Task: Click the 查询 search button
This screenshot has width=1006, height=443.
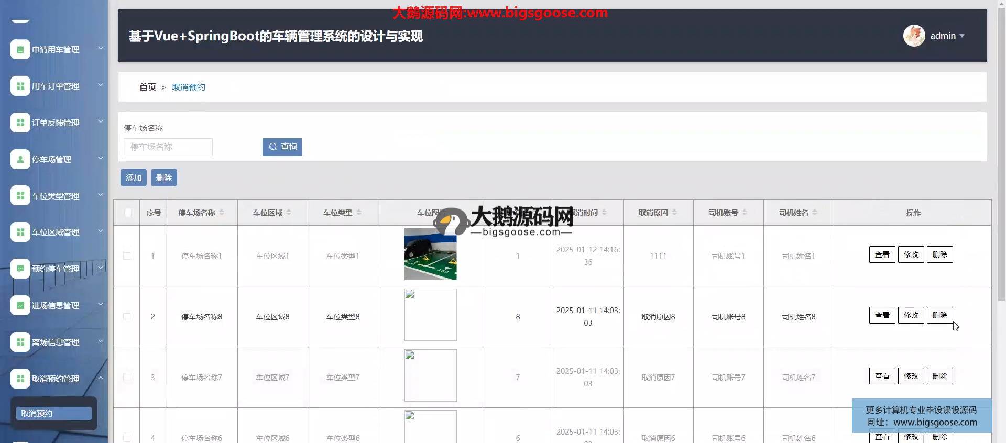Action: pos(282,147)
